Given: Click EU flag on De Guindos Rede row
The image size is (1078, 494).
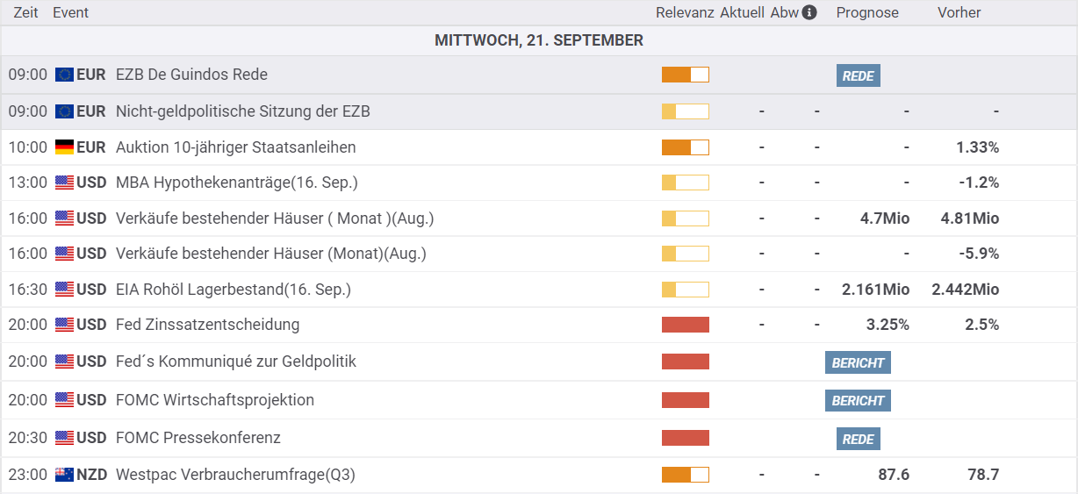Looking at the screenshot, I should [x=64, y=75].
